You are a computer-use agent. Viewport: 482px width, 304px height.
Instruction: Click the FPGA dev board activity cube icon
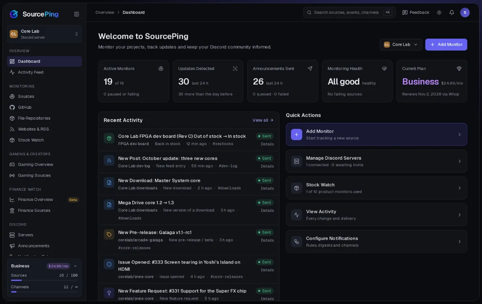tap(109, 138)
